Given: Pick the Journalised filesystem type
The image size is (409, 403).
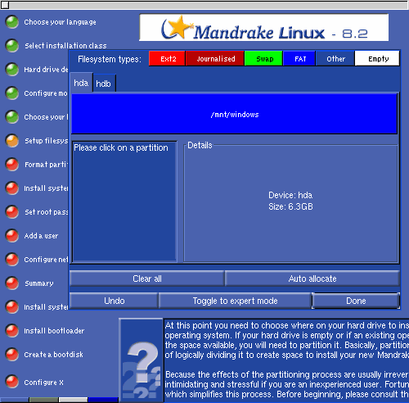Looking at the screenshot, I should [215, 58].
